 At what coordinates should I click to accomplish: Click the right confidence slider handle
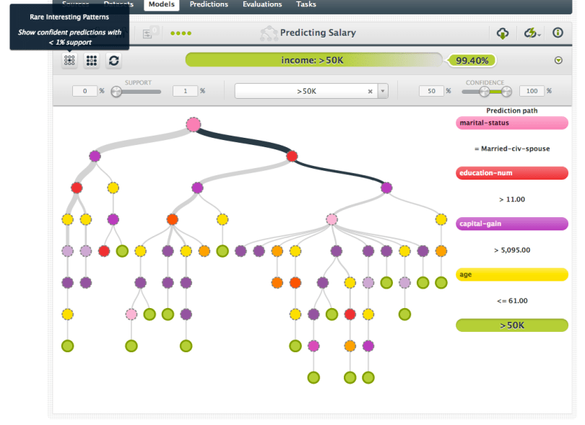(x=506, y=91)
